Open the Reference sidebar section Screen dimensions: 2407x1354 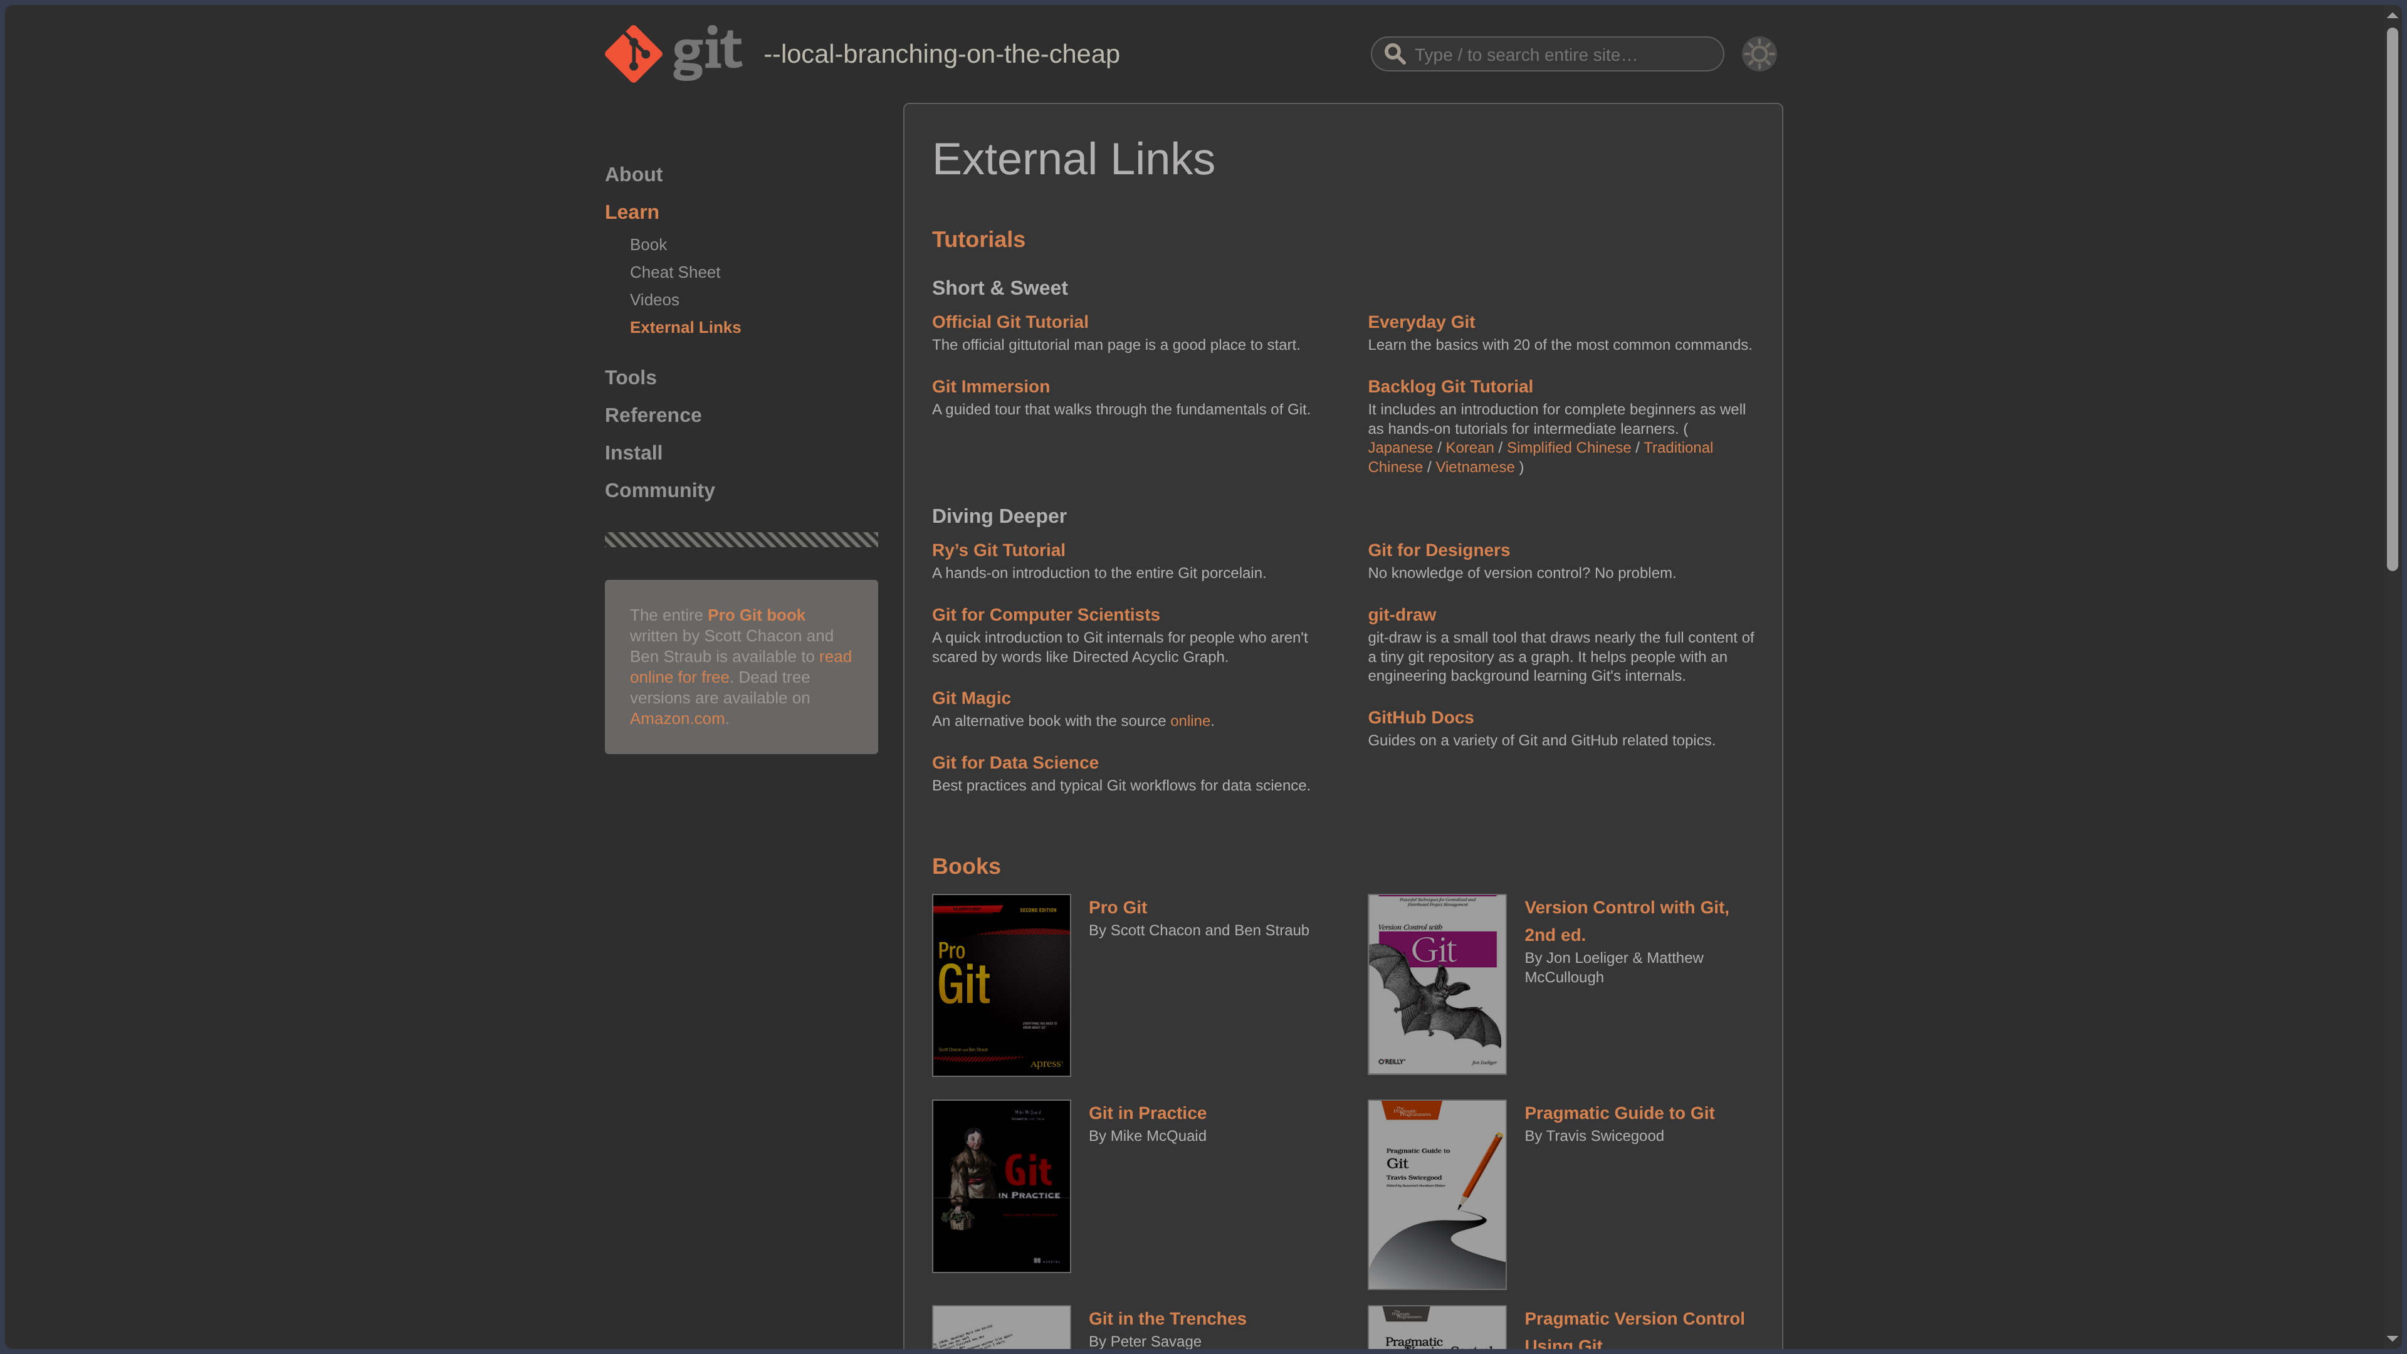point(652,415)
